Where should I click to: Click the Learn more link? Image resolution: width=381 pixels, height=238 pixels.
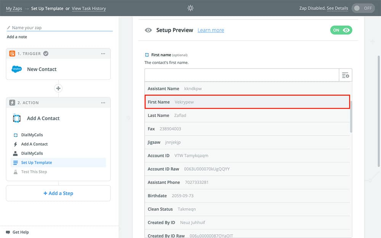click(211, 30)
